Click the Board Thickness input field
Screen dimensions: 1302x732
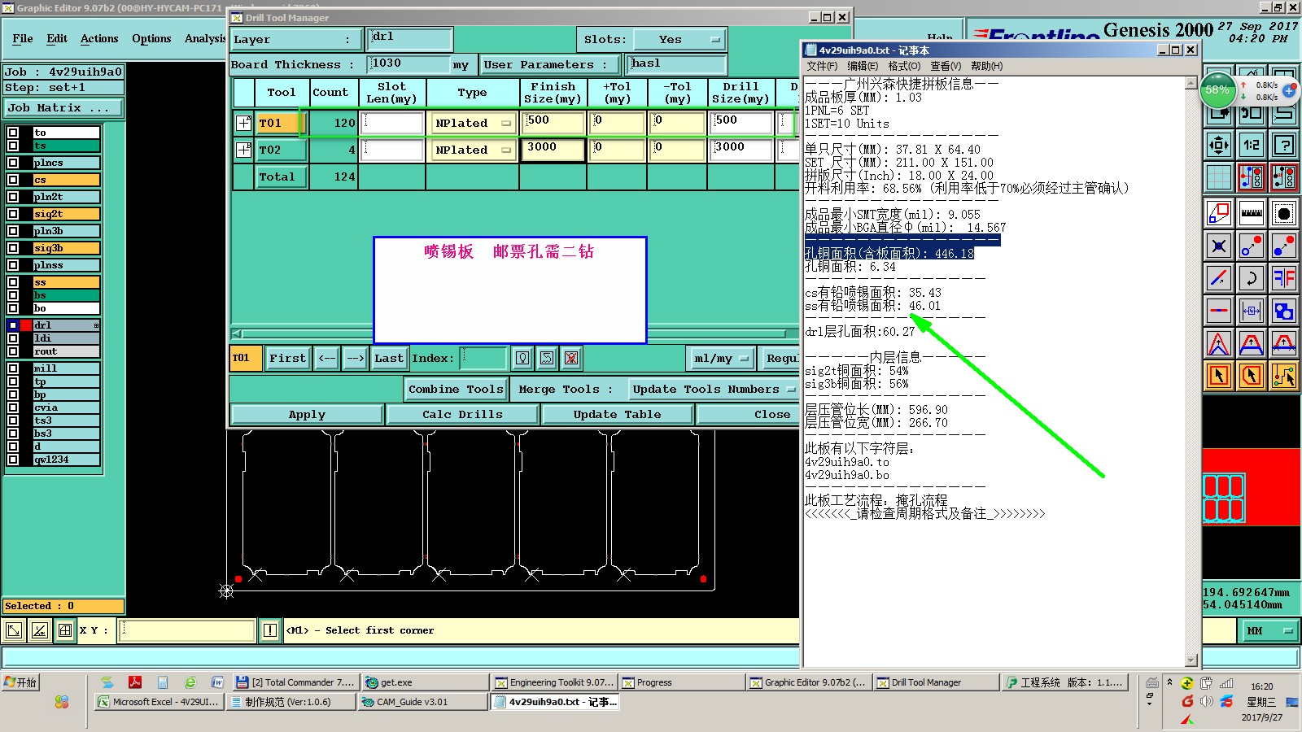pos(409,64)
